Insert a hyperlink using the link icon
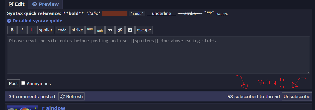Screen dimensions: 315x110 point(120,30)
